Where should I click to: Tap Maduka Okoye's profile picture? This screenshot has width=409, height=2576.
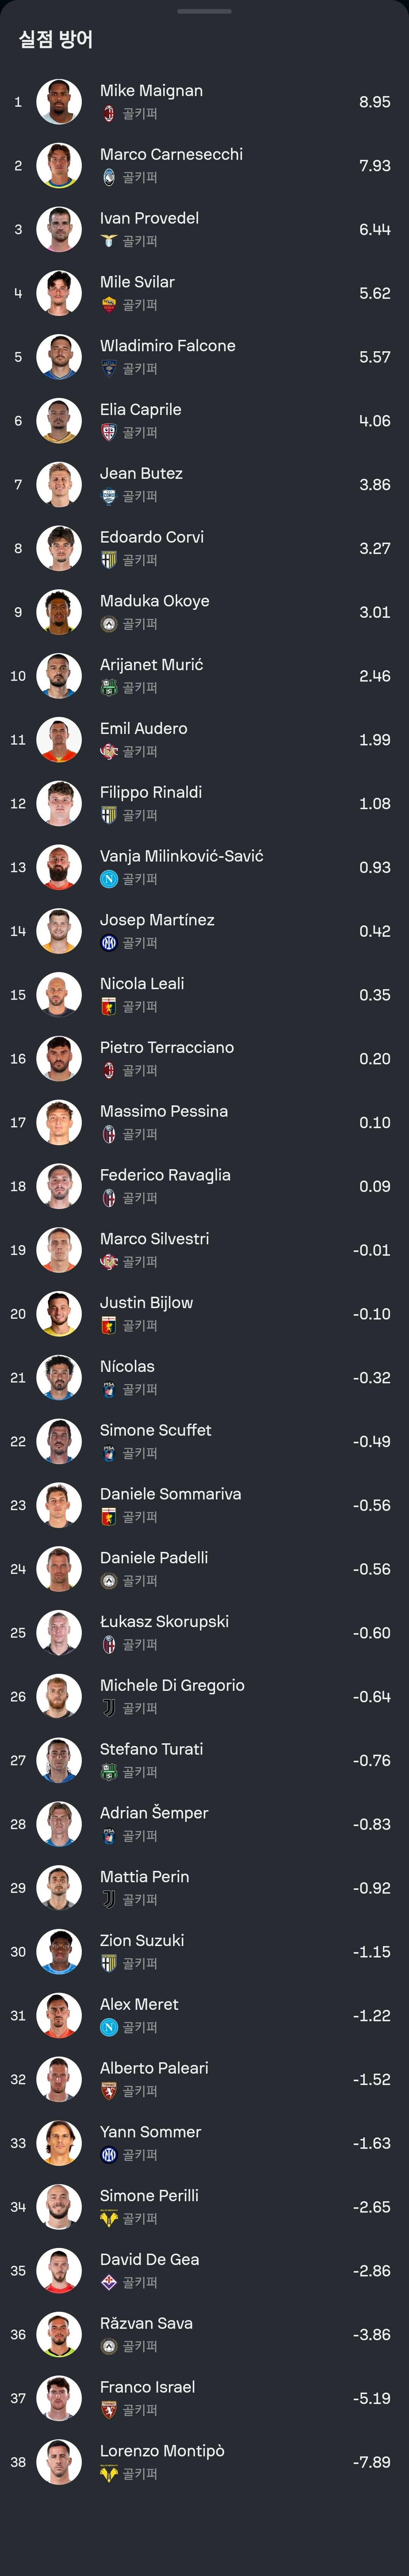click(x=59, y=612)
